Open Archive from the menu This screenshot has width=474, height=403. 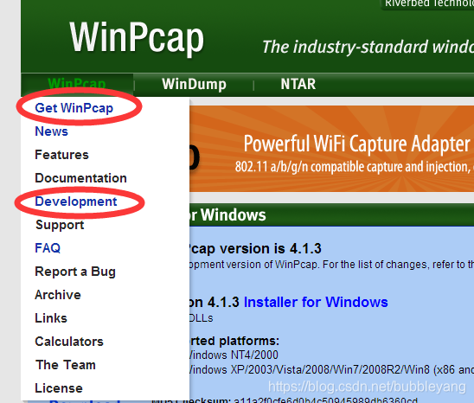[58, 295]
